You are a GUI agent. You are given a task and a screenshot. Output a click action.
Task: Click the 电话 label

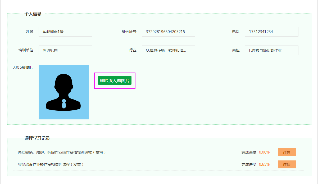click(x=236, y=32)
